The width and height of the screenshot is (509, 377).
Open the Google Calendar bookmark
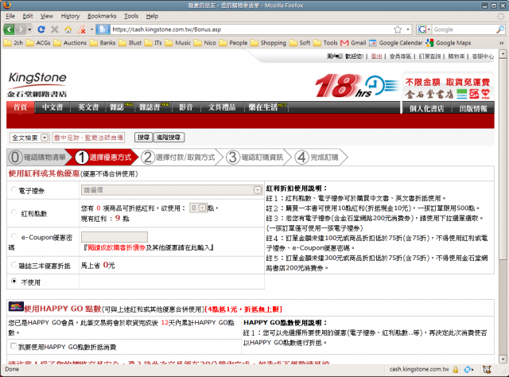click(x=396, y=43)
